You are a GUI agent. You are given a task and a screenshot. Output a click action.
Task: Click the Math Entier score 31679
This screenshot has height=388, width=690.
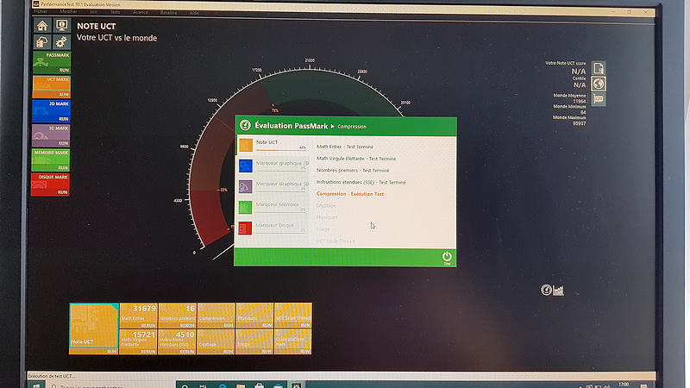[x=144, y=309]
